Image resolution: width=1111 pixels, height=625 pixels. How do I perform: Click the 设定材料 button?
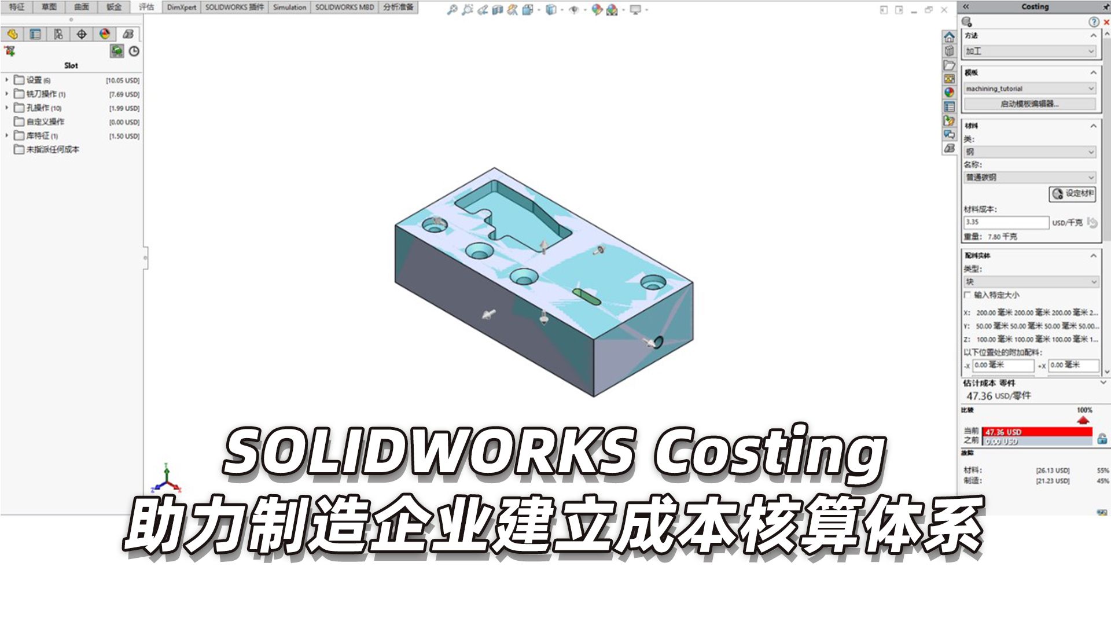coord(1073,193)
